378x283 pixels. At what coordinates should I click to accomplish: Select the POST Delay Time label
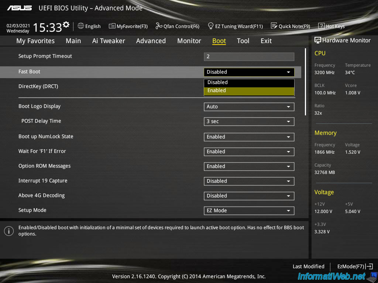(x=41, y=121)
